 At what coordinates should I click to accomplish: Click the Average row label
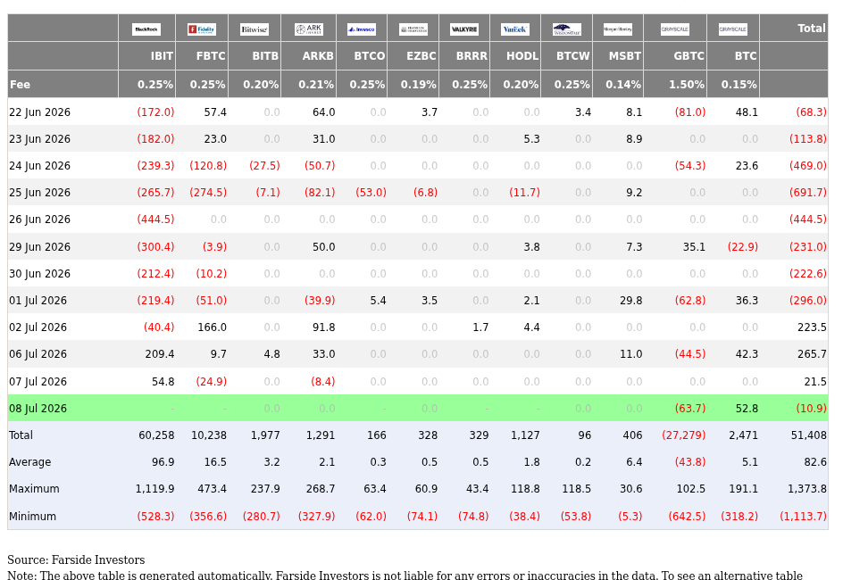click(x=30, y=462)
